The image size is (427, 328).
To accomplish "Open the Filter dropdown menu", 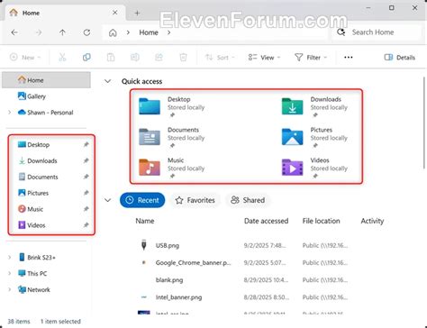I will pos(311,57).
